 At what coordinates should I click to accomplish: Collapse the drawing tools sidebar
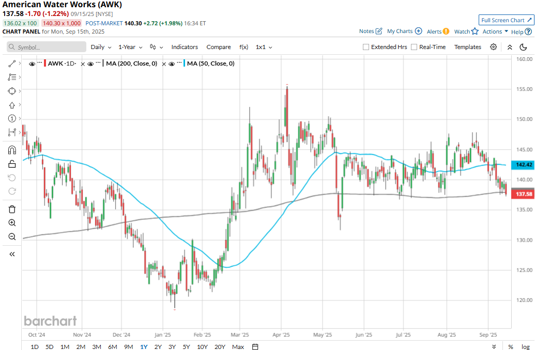pos(12,254)
